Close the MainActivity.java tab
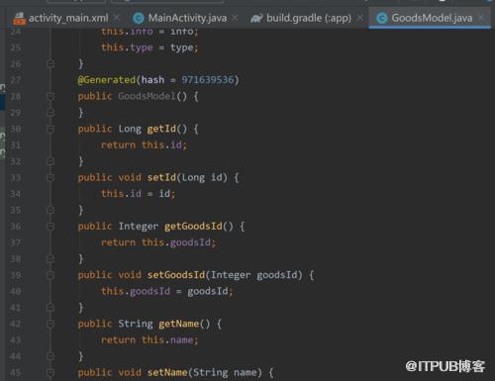This screenshot has width=495, height=381. tap(235, 18)
